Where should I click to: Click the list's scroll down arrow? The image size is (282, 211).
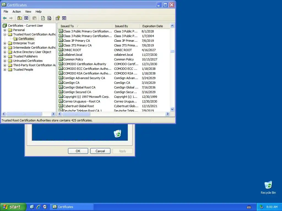coord(172,109)
